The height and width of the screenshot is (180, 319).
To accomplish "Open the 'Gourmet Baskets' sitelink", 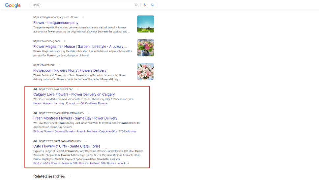I will [65, 131].
